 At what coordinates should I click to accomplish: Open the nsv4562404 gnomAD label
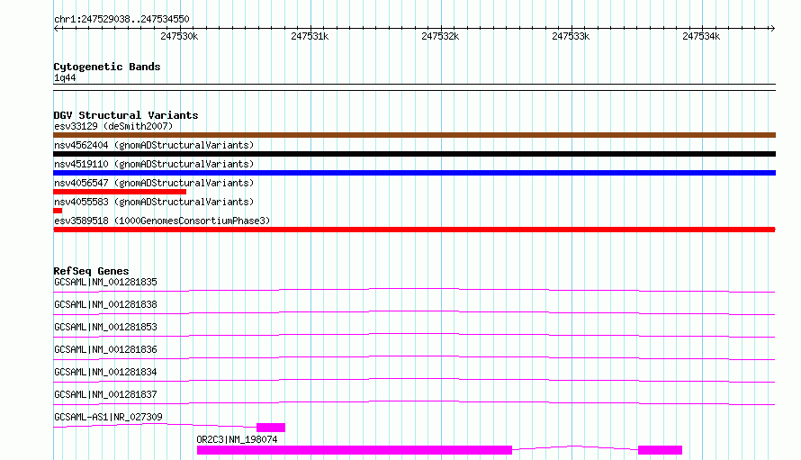point(154,145)
